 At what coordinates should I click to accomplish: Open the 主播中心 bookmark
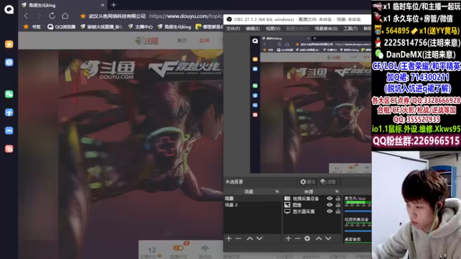tap(141, 26)
